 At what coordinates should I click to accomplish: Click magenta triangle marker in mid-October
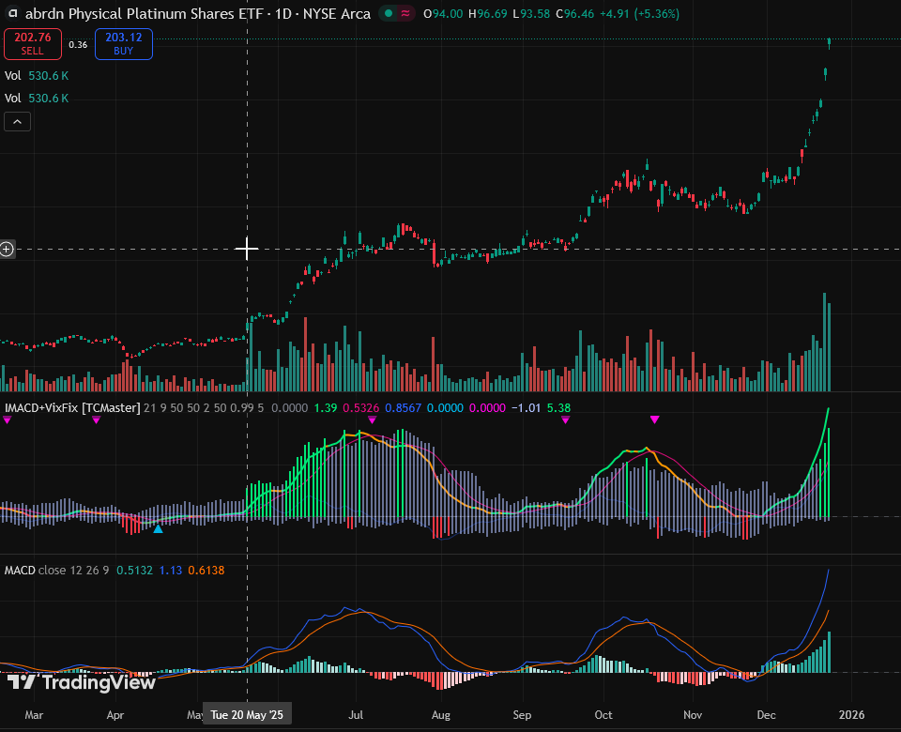pos(654,420)
